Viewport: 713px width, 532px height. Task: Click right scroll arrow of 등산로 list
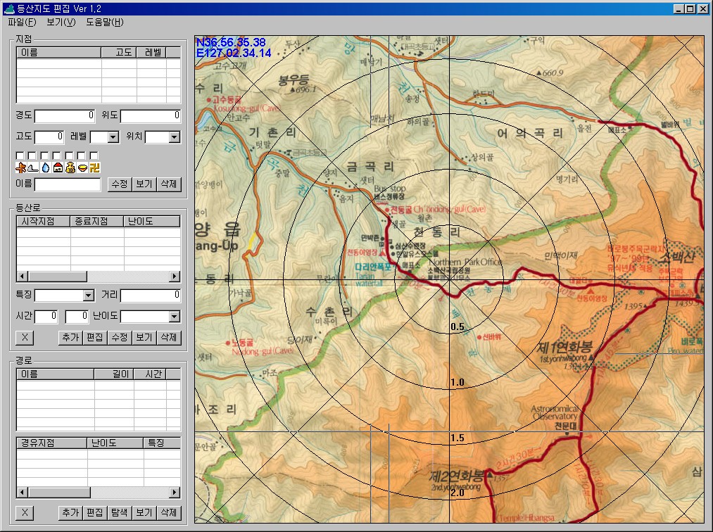pyautogui.click(x=175, y=277)
